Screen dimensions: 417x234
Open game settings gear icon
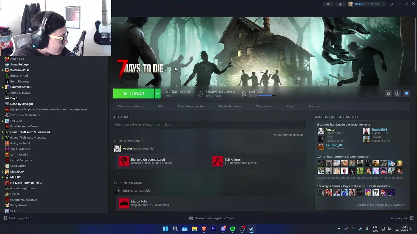coord(388,94)
